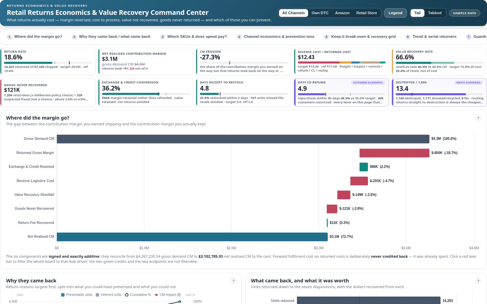Click the "$-149K (-3.5%)" value label
Image resolution: width=487 pixels, height=304 pixels.
[x=364, y=195]
